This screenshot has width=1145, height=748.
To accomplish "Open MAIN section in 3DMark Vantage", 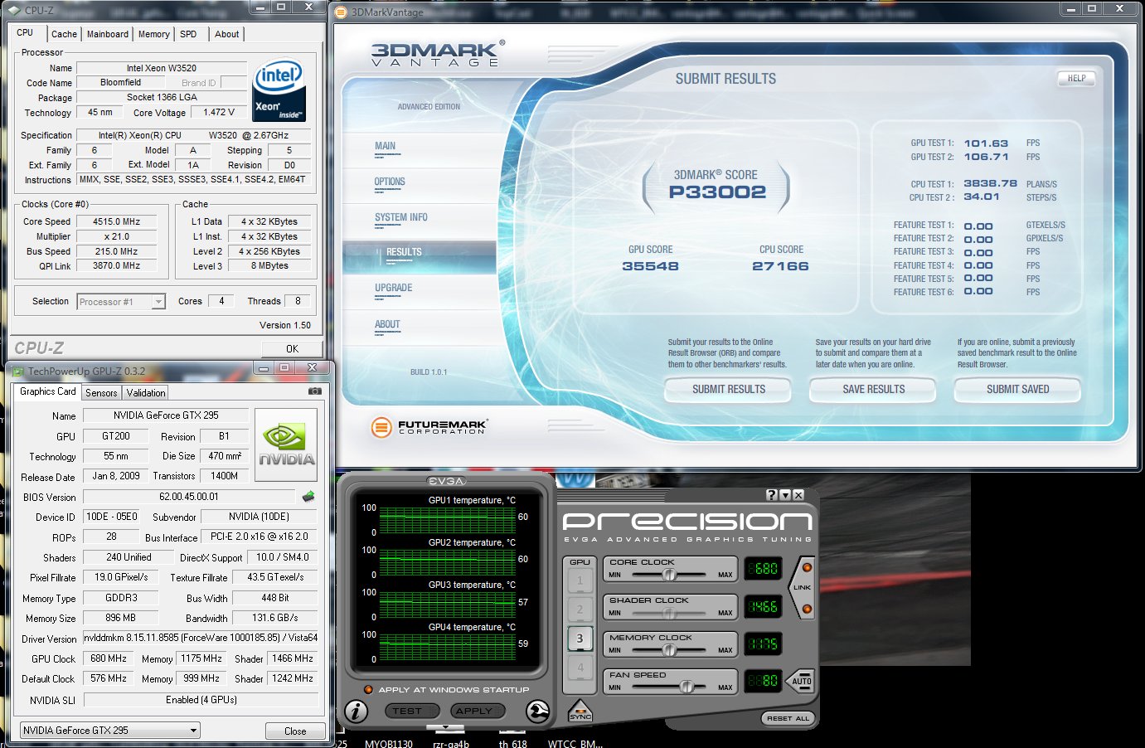I will tap(385, 146).
